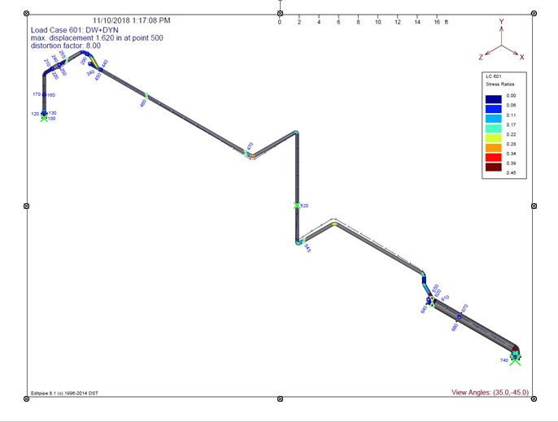Viewport: 558px width, 422px height.
Task: Click the right-middle frame resize handle
Action: 534,206
